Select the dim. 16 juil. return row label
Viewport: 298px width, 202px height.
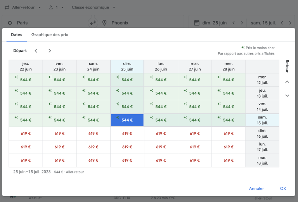coord(262,134)
